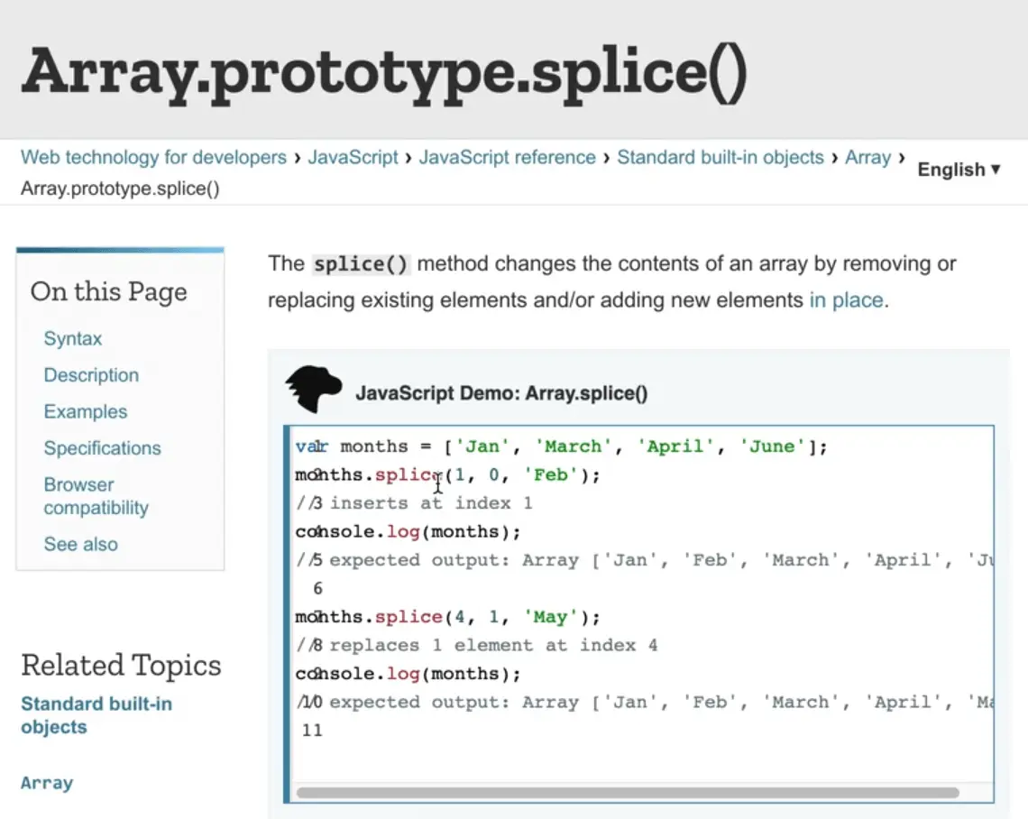This screenshot has height=819, width=1028.
Task: Click the JavaScript Demo: Array.splice() heading
Action: 501,393
